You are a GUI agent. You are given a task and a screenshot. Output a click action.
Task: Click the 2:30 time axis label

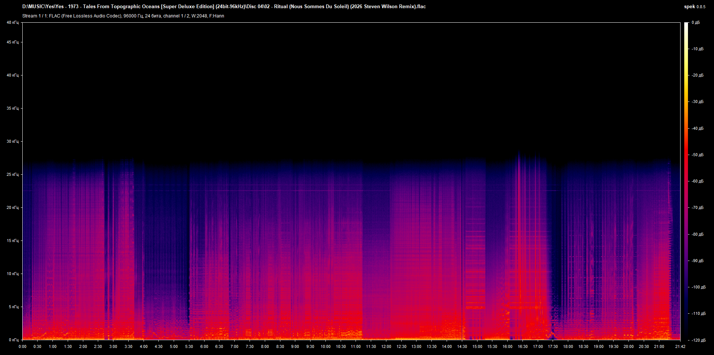(98, 346)
